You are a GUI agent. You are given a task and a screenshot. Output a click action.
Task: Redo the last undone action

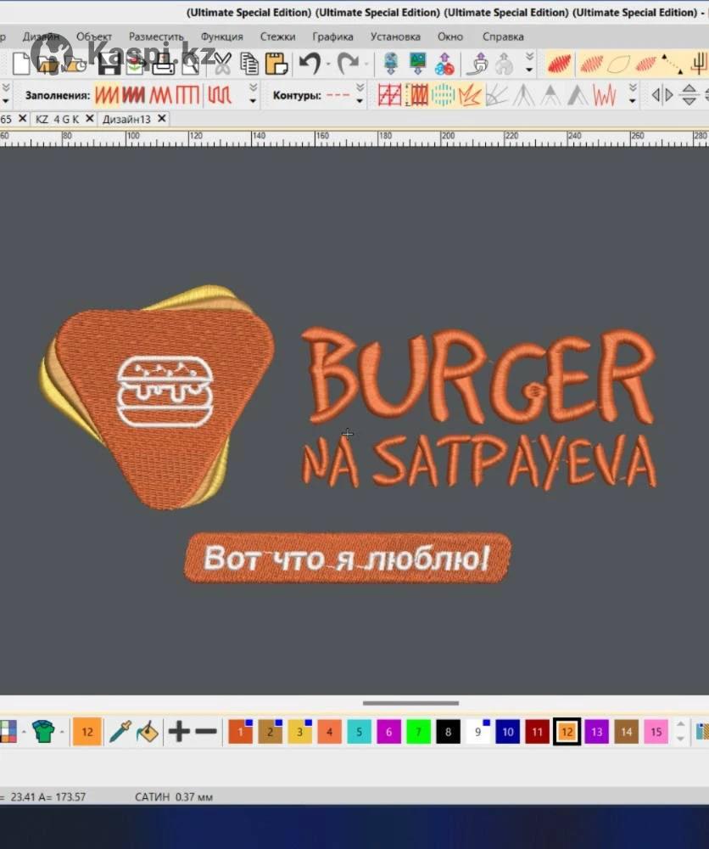point(348,64)
